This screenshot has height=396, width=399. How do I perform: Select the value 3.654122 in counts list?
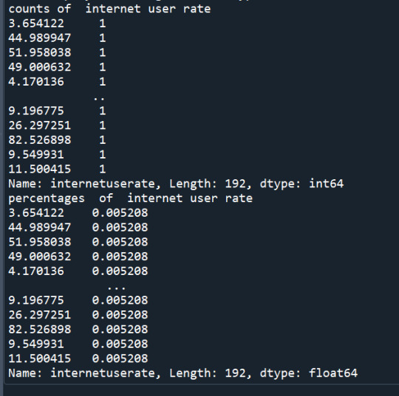coord(36,24)
